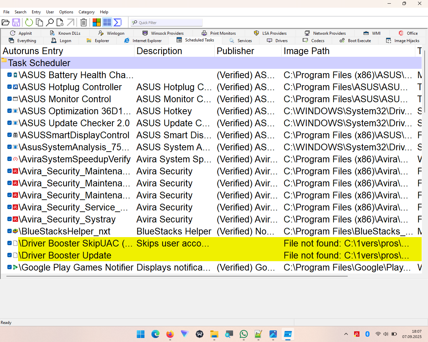
Task: Switch to the LSA Providers tab
Action: (x=270, y=33)
